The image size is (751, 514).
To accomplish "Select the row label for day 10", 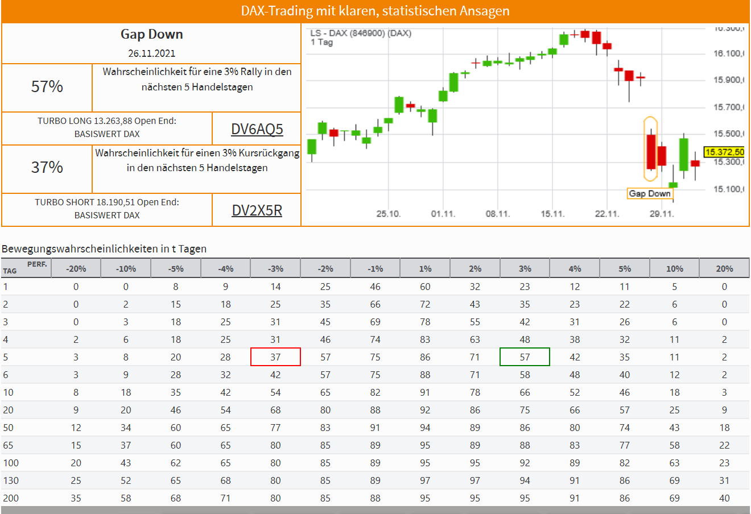I will pyautogui.click(x=9, y=392).
